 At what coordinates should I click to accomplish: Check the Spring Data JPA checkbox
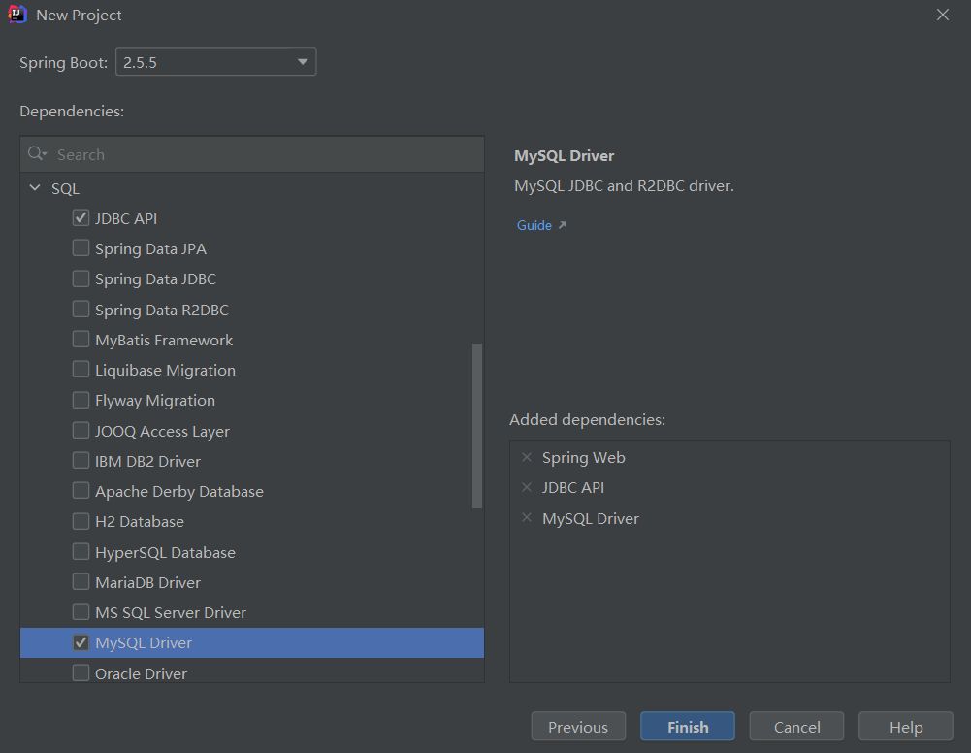click(x=81, y=248)
